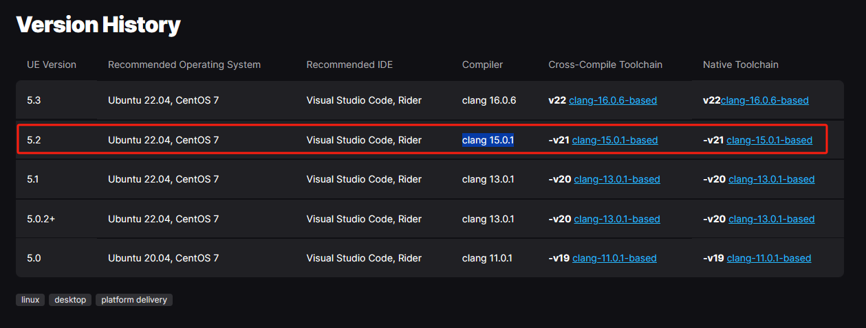Click the UE Version column header
The width and height of the screenshot is (866, 328).
[52, 65]
